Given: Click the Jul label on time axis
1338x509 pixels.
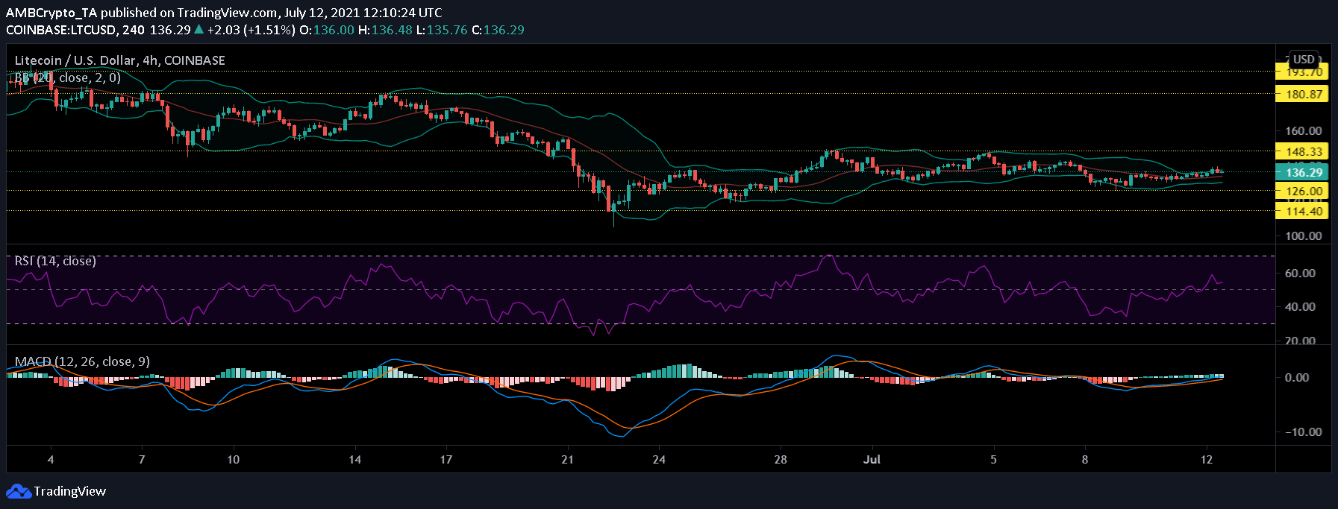Looking at the screenshot, I should point(872,459).
